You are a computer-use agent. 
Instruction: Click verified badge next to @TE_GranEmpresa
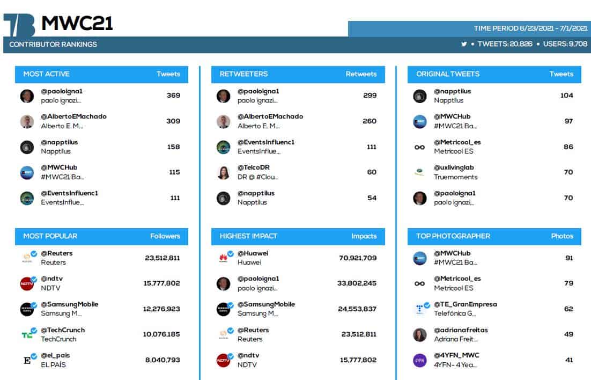(427, 305)
